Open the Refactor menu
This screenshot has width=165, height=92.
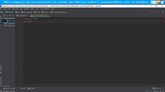27,9
